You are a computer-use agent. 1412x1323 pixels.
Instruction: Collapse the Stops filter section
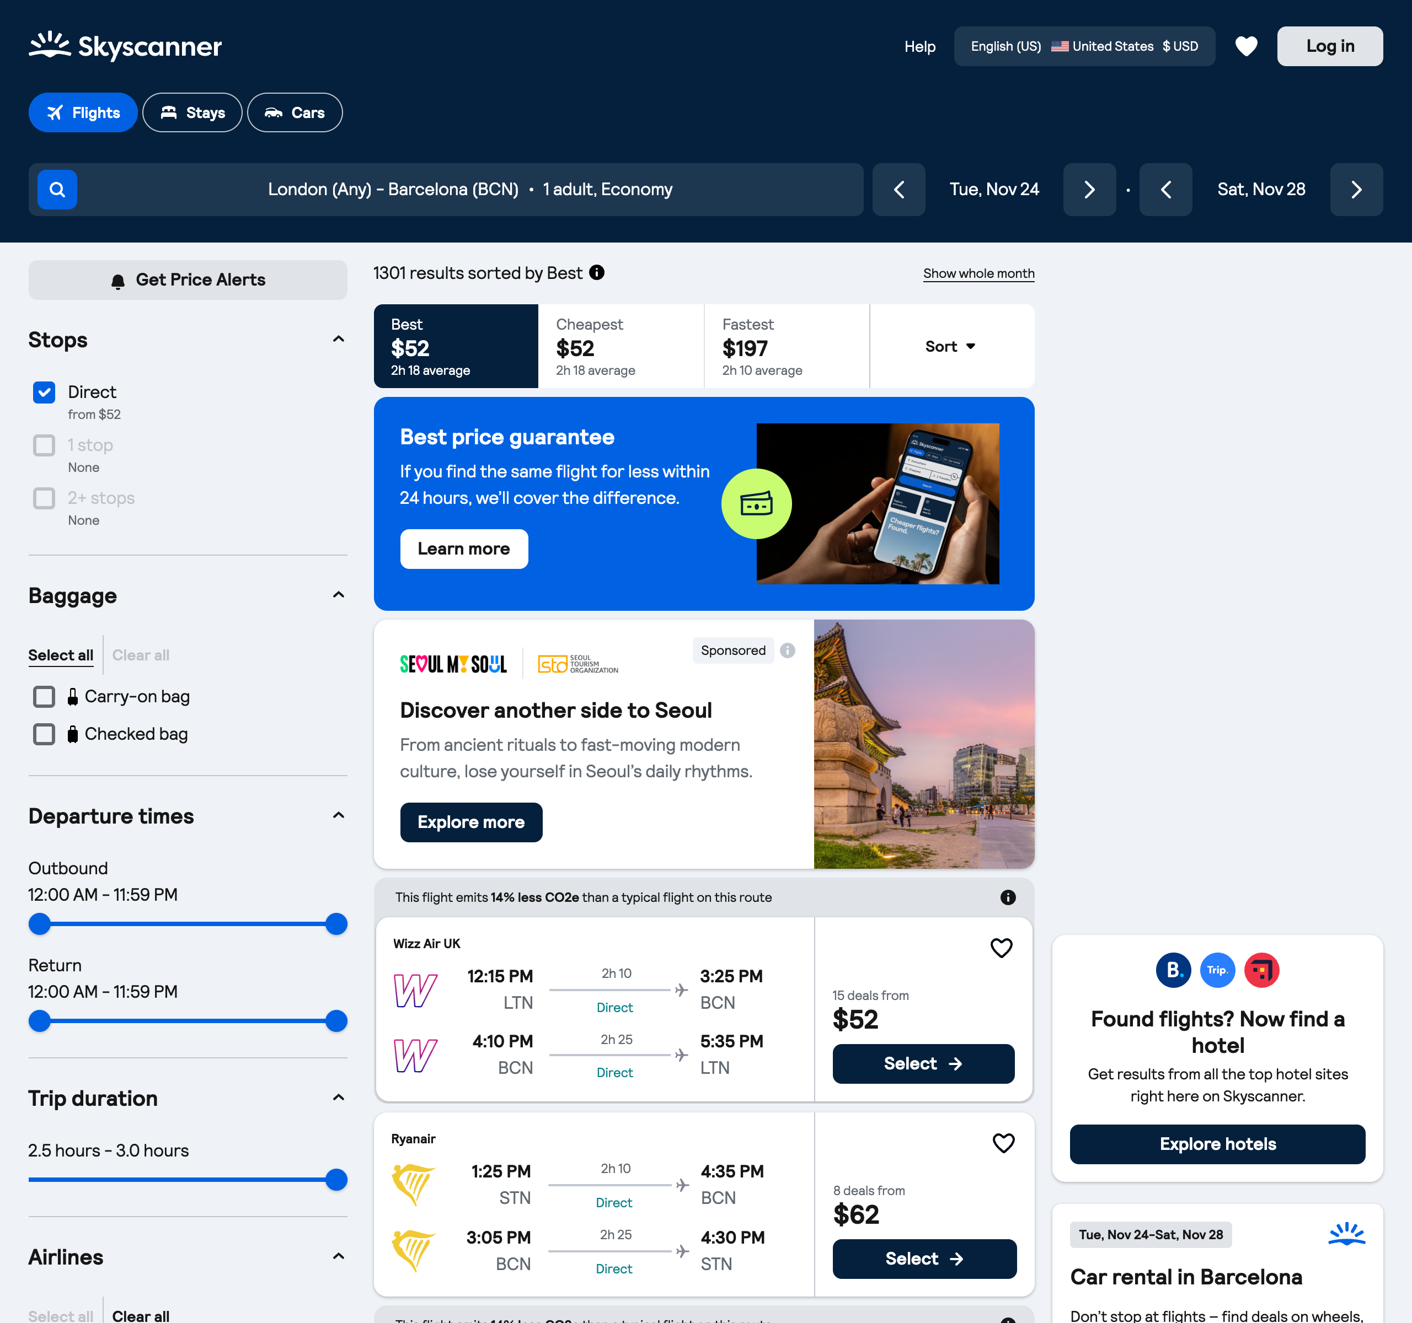[339, 339]
